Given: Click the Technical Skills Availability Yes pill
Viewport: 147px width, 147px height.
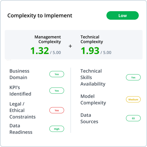Looking at the screenshot, I should pos(133,77).
